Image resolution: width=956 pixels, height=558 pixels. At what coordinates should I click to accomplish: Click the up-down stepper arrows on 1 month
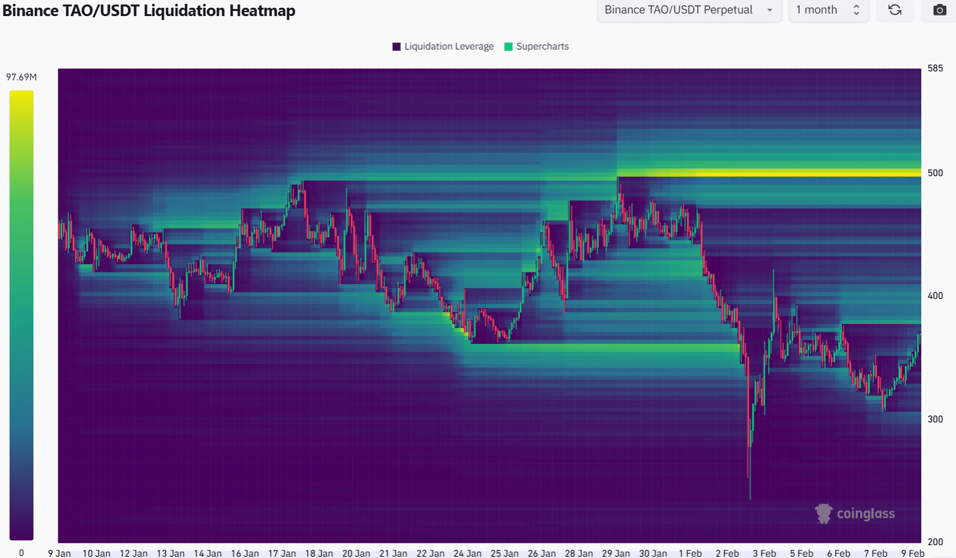pos(856,10)
